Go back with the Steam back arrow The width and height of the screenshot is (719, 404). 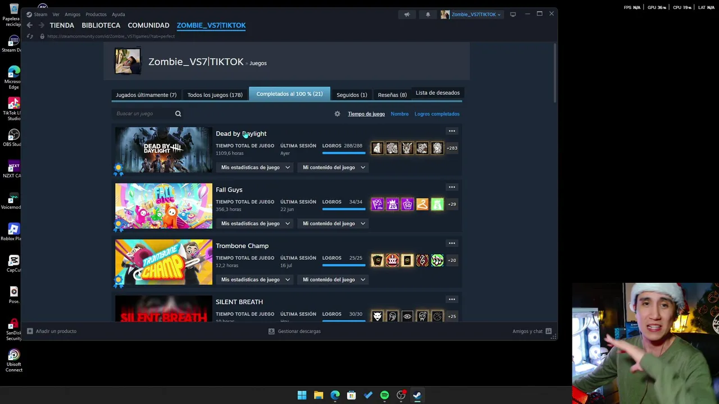30,25
